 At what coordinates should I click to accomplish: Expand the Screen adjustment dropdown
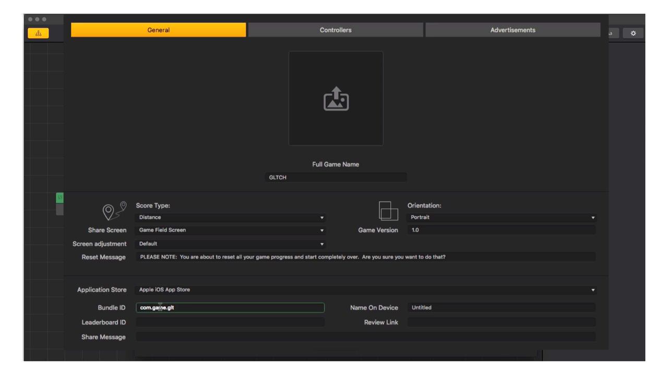[x=231, y=244]
